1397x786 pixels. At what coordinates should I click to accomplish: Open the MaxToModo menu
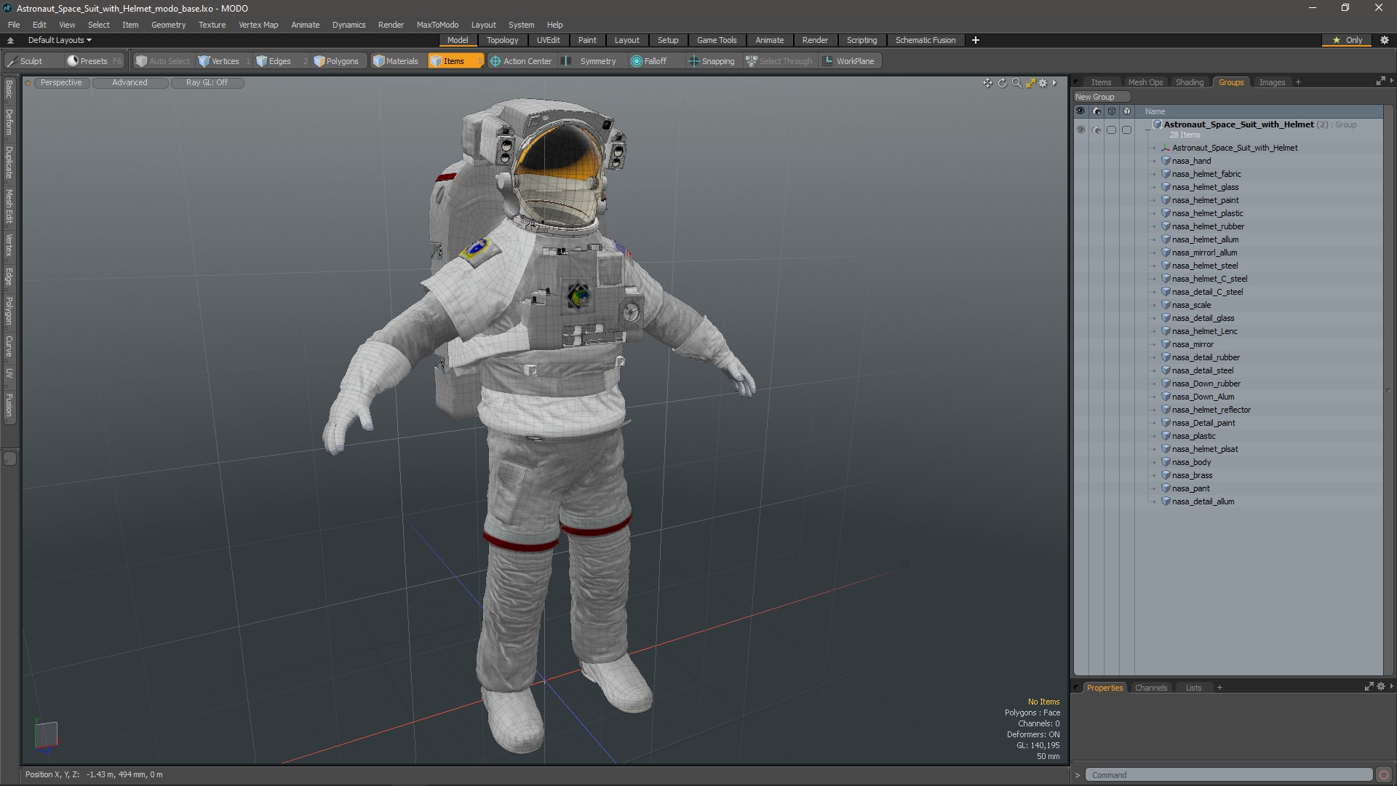coord(437,25)
